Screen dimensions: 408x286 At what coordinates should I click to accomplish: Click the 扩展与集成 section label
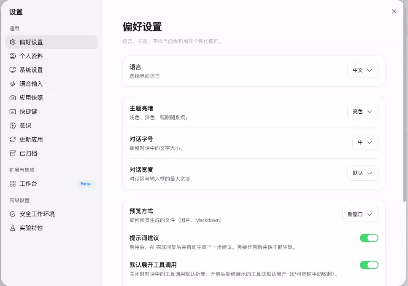pyautogui.click(x=22, y=170)
